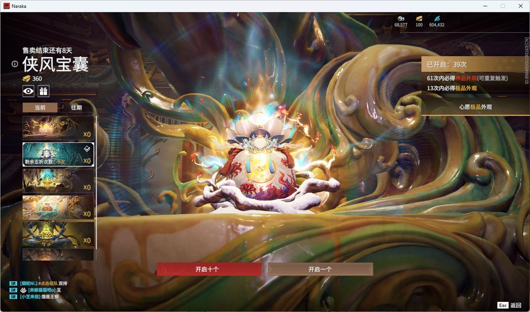The width and height of the screenshot is (530, 312).
Task: Select the first golden treasure thumbnail
Action: 58,128
